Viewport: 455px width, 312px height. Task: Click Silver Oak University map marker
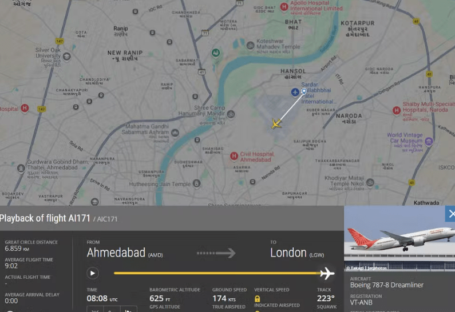[67, 56]
